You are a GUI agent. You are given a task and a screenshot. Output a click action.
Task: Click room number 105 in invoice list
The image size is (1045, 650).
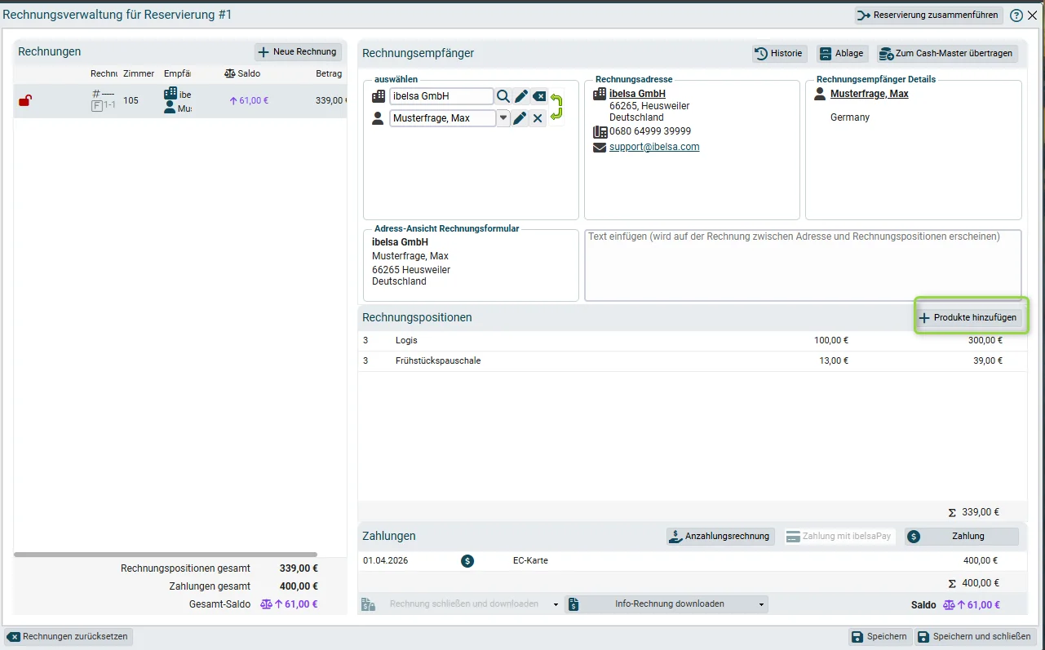(131, 101)
